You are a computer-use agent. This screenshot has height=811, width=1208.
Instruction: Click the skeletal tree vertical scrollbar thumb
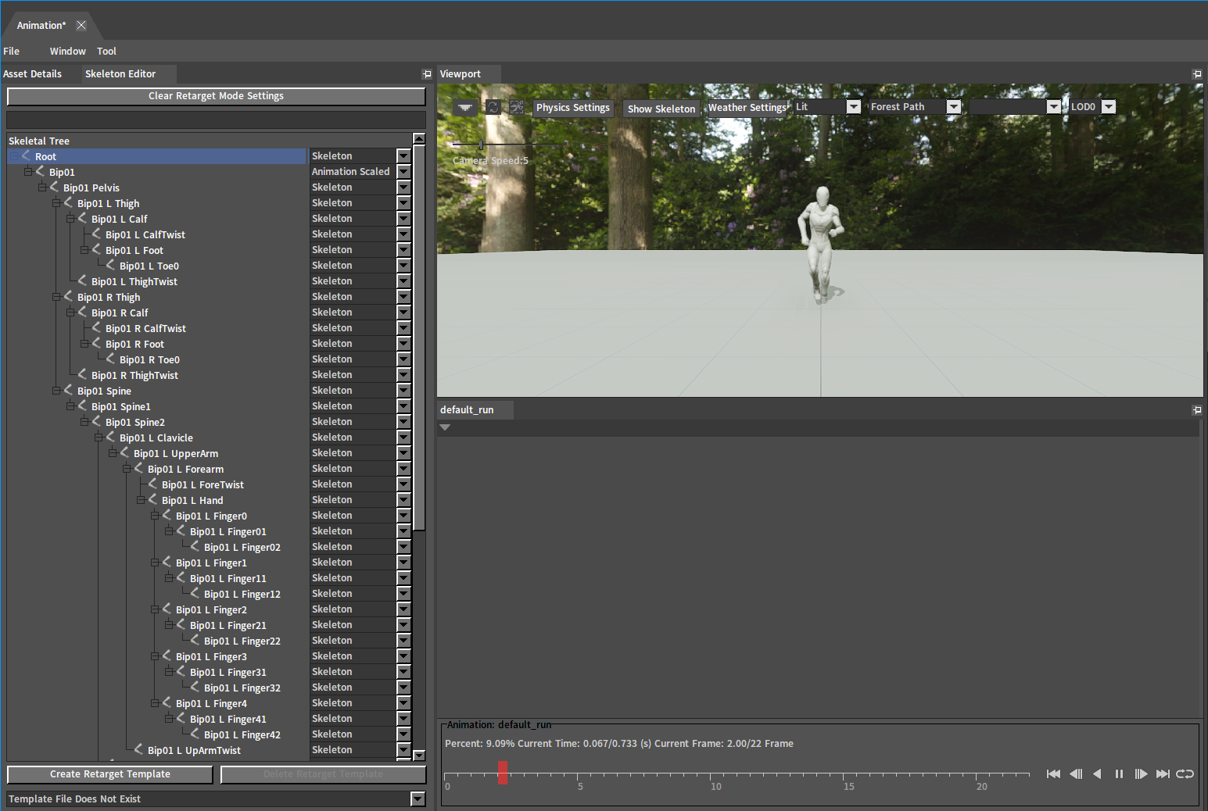(x=419, y=338)
